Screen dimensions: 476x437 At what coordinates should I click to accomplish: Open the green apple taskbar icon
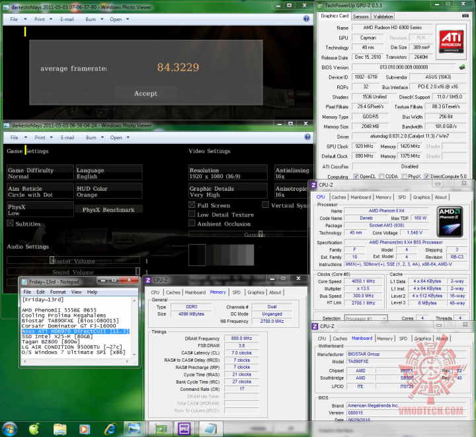pos(34,428)
